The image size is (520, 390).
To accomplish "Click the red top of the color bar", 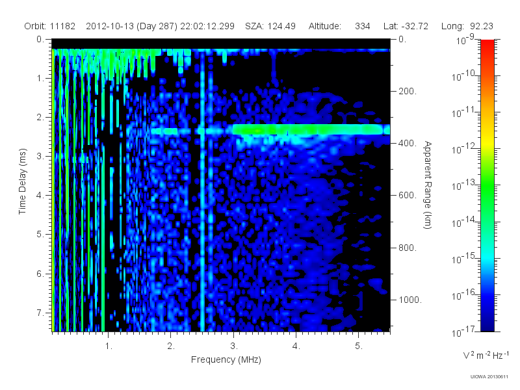I will (x=487, y=45).
